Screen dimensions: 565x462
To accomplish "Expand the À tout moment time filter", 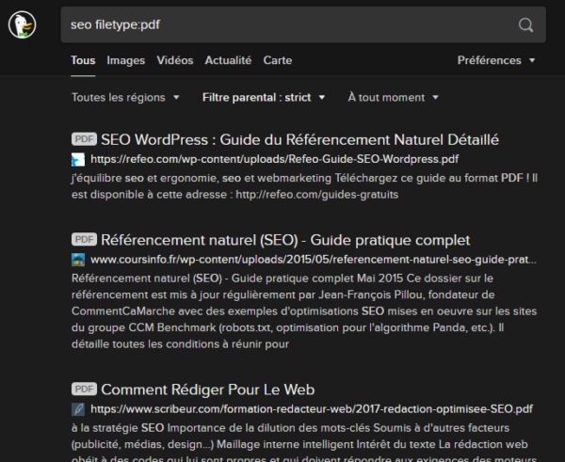I will click(x=393, y=97).
